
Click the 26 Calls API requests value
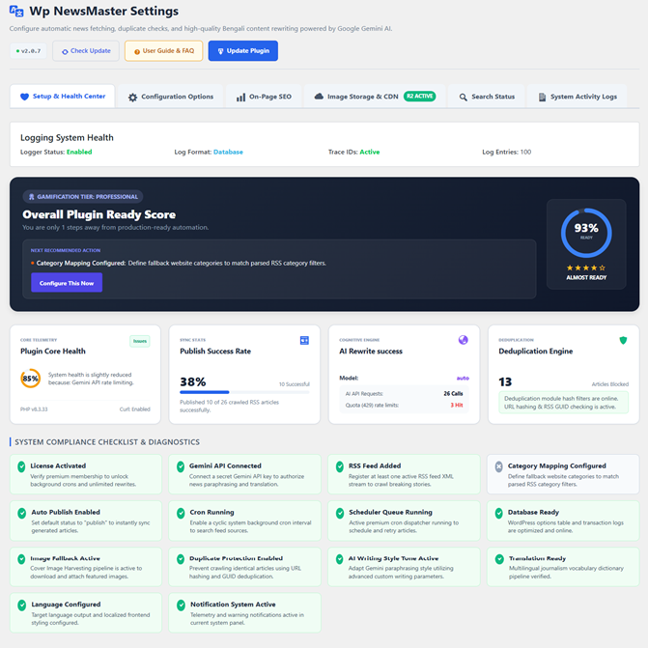click(453, 393)
